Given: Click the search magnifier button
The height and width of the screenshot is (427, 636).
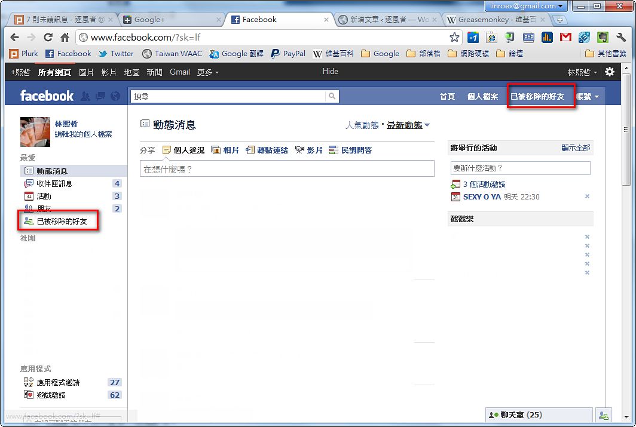Looking at the screenshot, I should (332, 96).
